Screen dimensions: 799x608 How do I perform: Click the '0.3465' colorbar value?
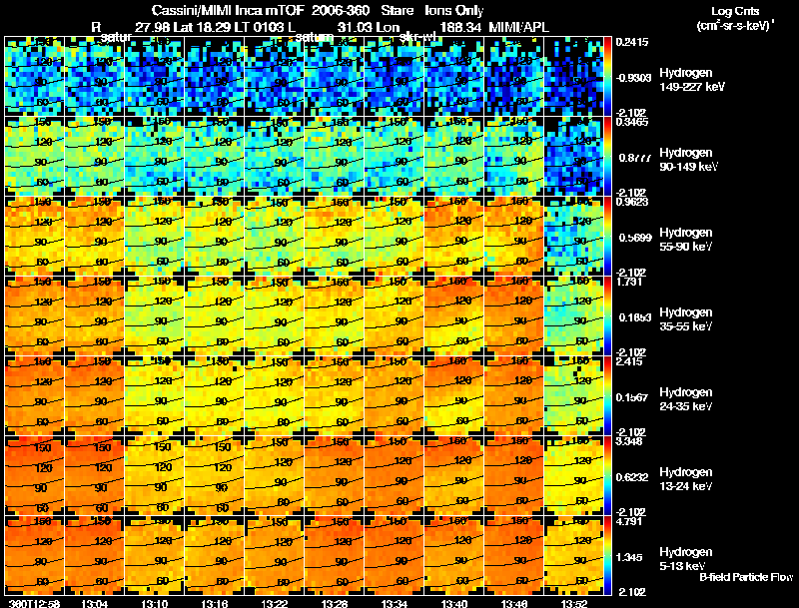pyautogui.click(x=632, y=122)
